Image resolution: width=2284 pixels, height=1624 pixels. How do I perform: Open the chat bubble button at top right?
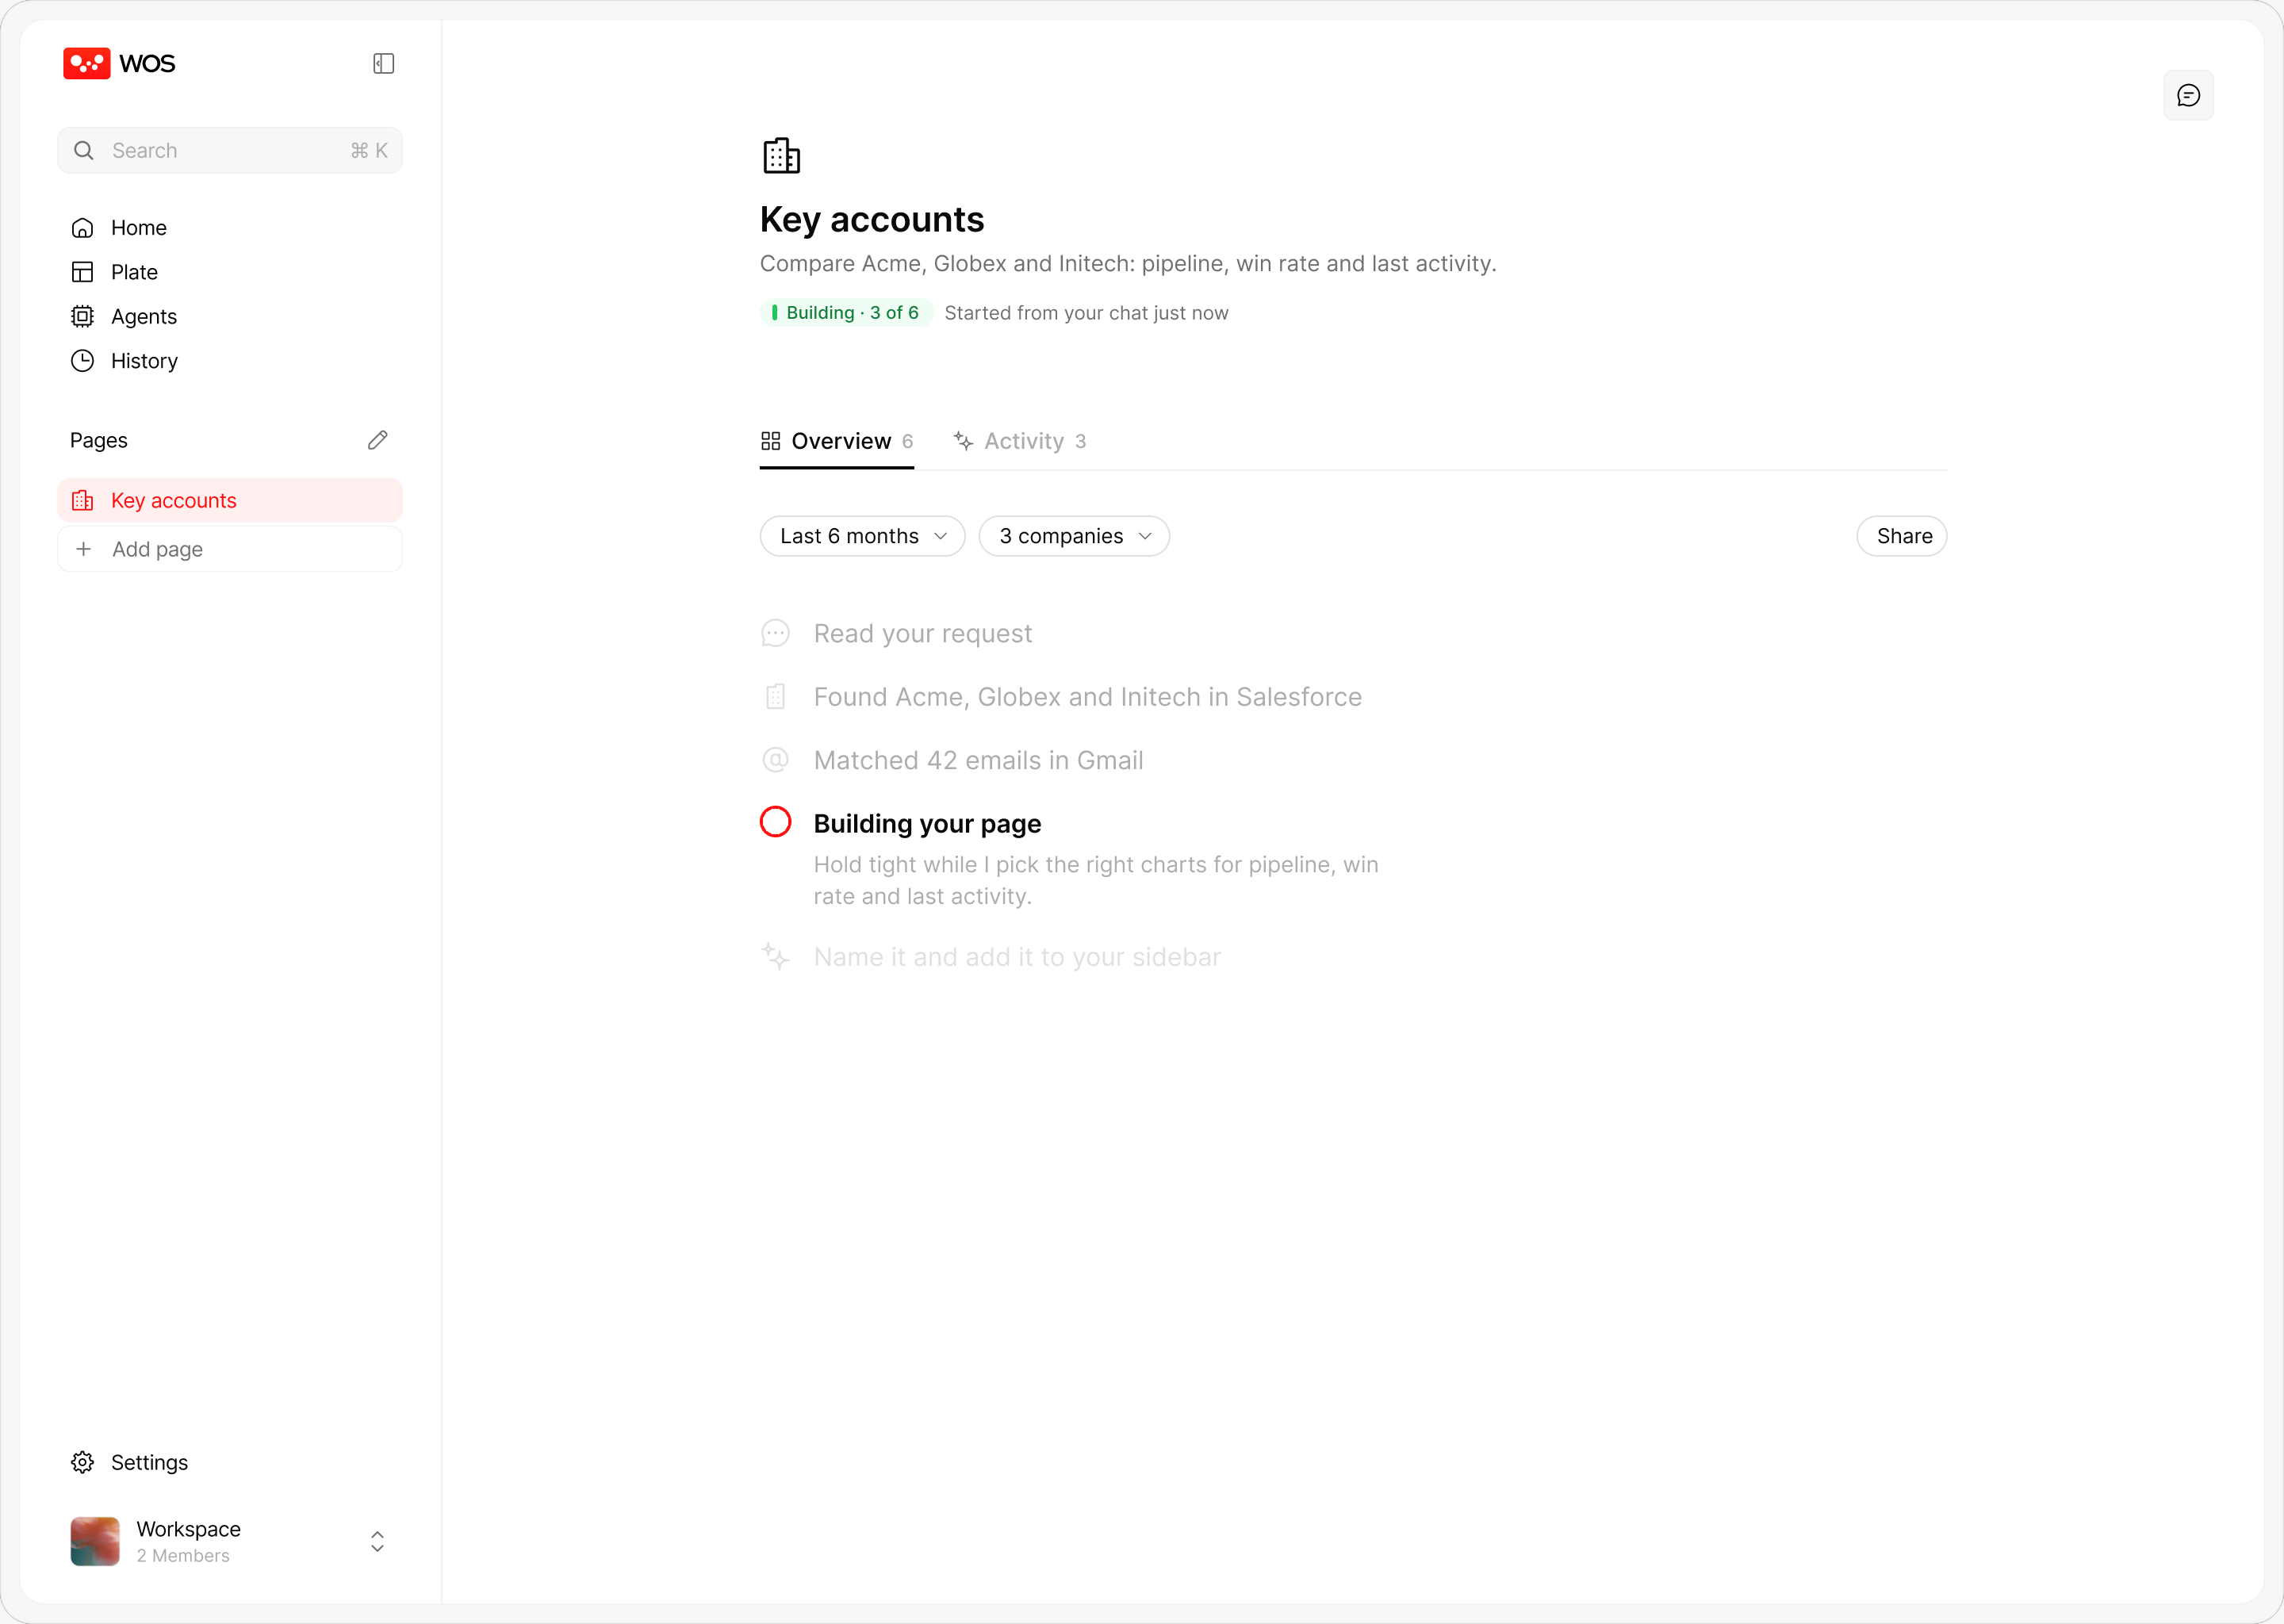tap(2189, 96)
